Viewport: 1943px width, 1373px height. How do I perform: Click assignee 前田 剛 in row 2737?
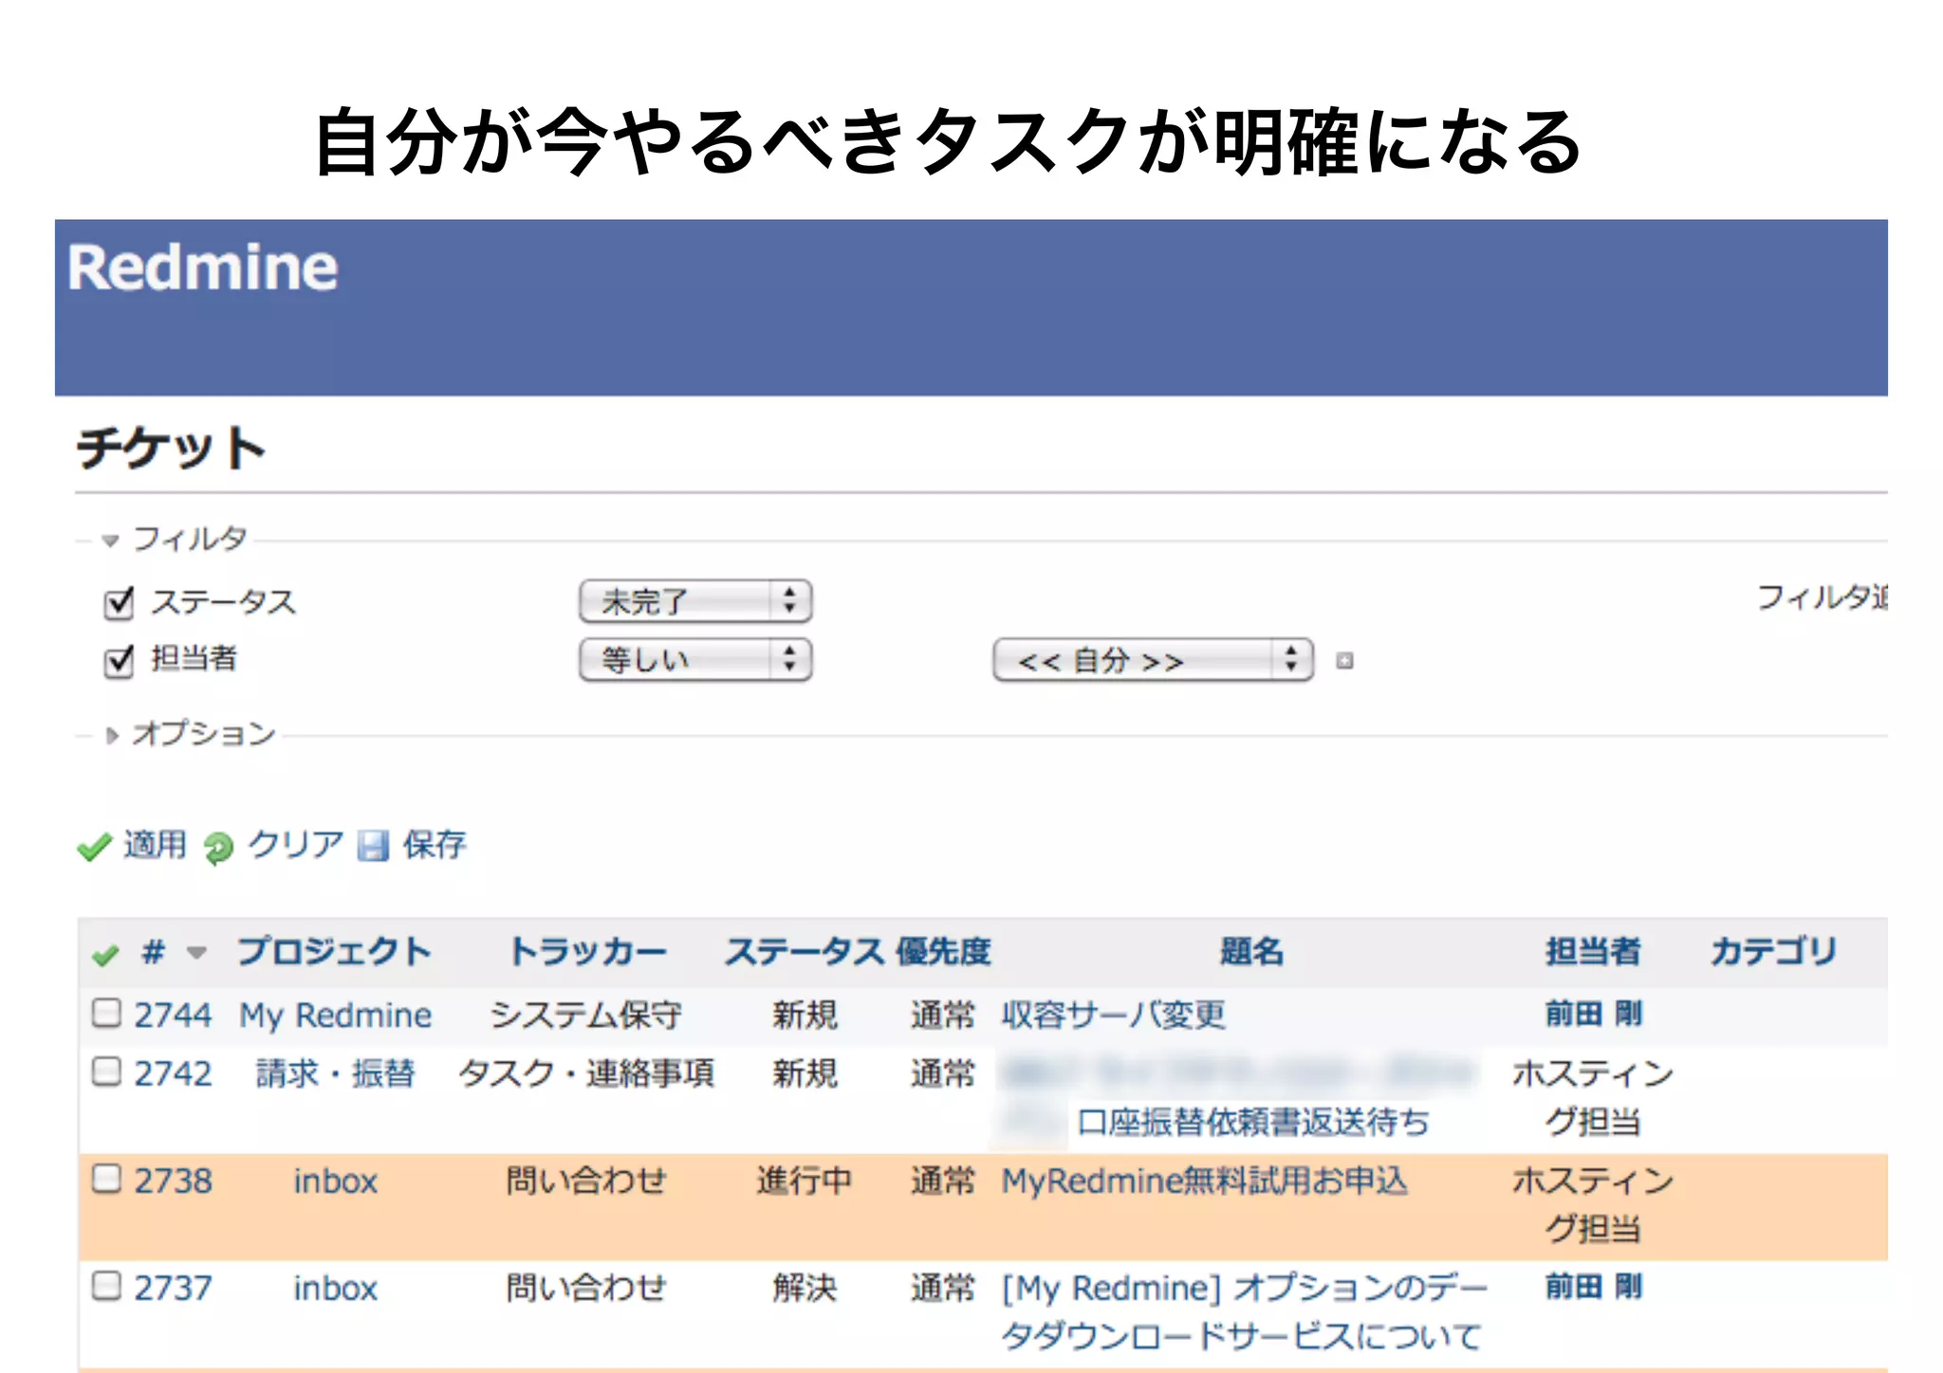[x=1593, y=1287]
